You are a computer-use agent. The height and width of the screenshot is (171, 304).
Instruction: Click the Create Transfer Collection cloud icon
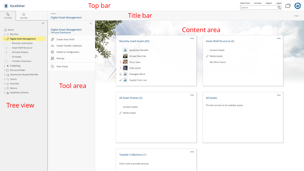(x=52, y=46)
